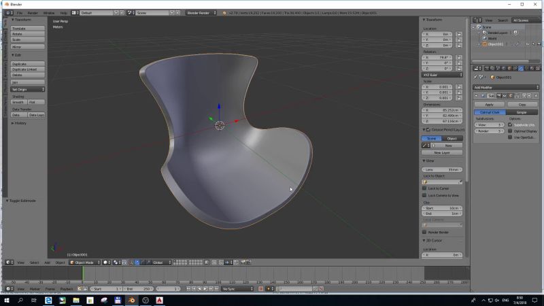Click the screen layout browse icon
This screenshot has width=544, height=306.
(x=75, y=13)
